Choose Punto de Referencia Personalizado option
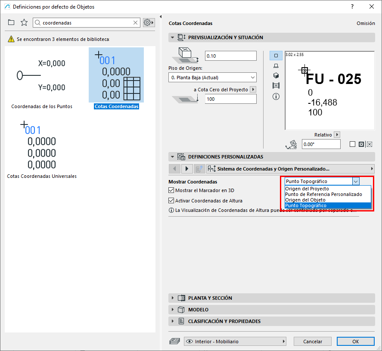Viewport: 382px width, 351px height. tap(328, 194)
